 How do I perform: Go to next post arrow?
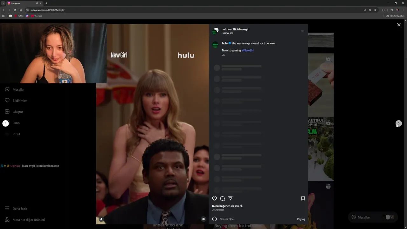399,123
